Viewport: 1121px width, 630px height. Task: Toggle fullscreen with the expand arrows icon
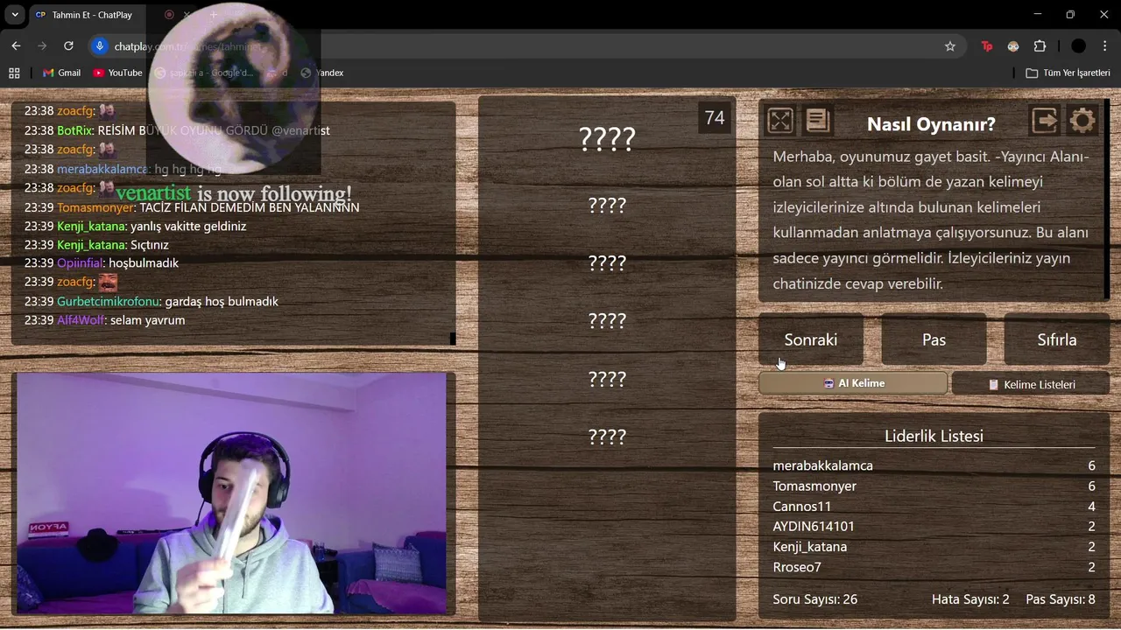(x=779, y=121)
